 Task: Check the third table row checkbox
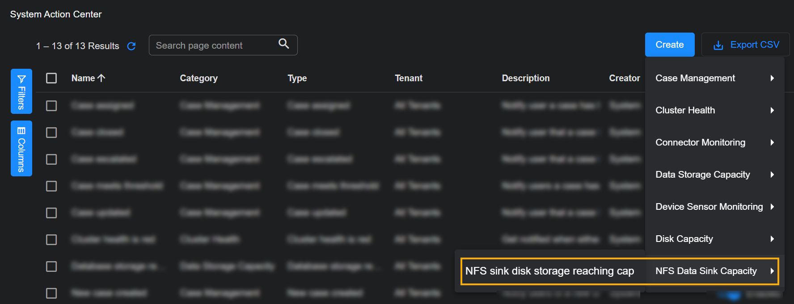coord(51,159)
